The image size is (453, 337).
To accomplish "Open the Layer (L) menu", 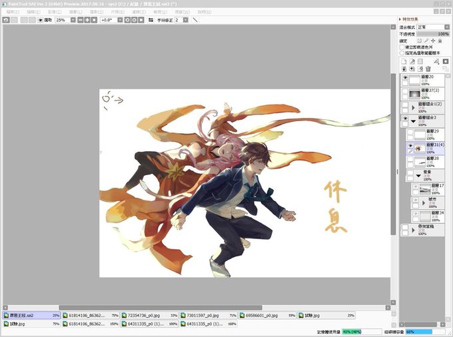I will 76,12.
